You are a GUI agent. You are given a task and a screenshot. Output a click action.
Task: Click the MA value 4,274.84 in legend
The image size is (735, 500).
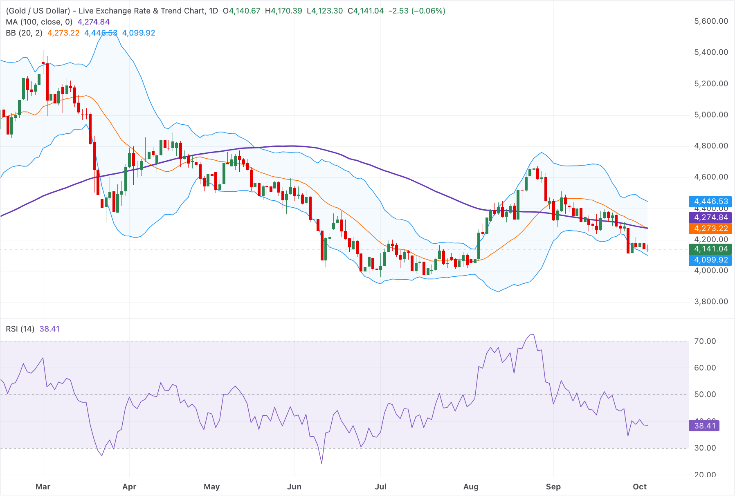[x=94, y=22]
